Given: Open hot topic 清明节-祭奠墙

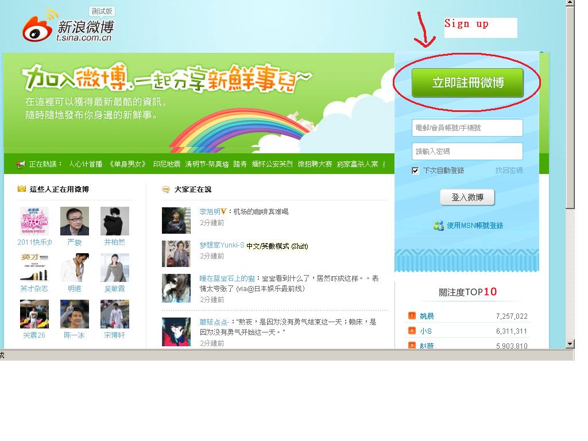Looking at the screenshot, I should (207, 164).
